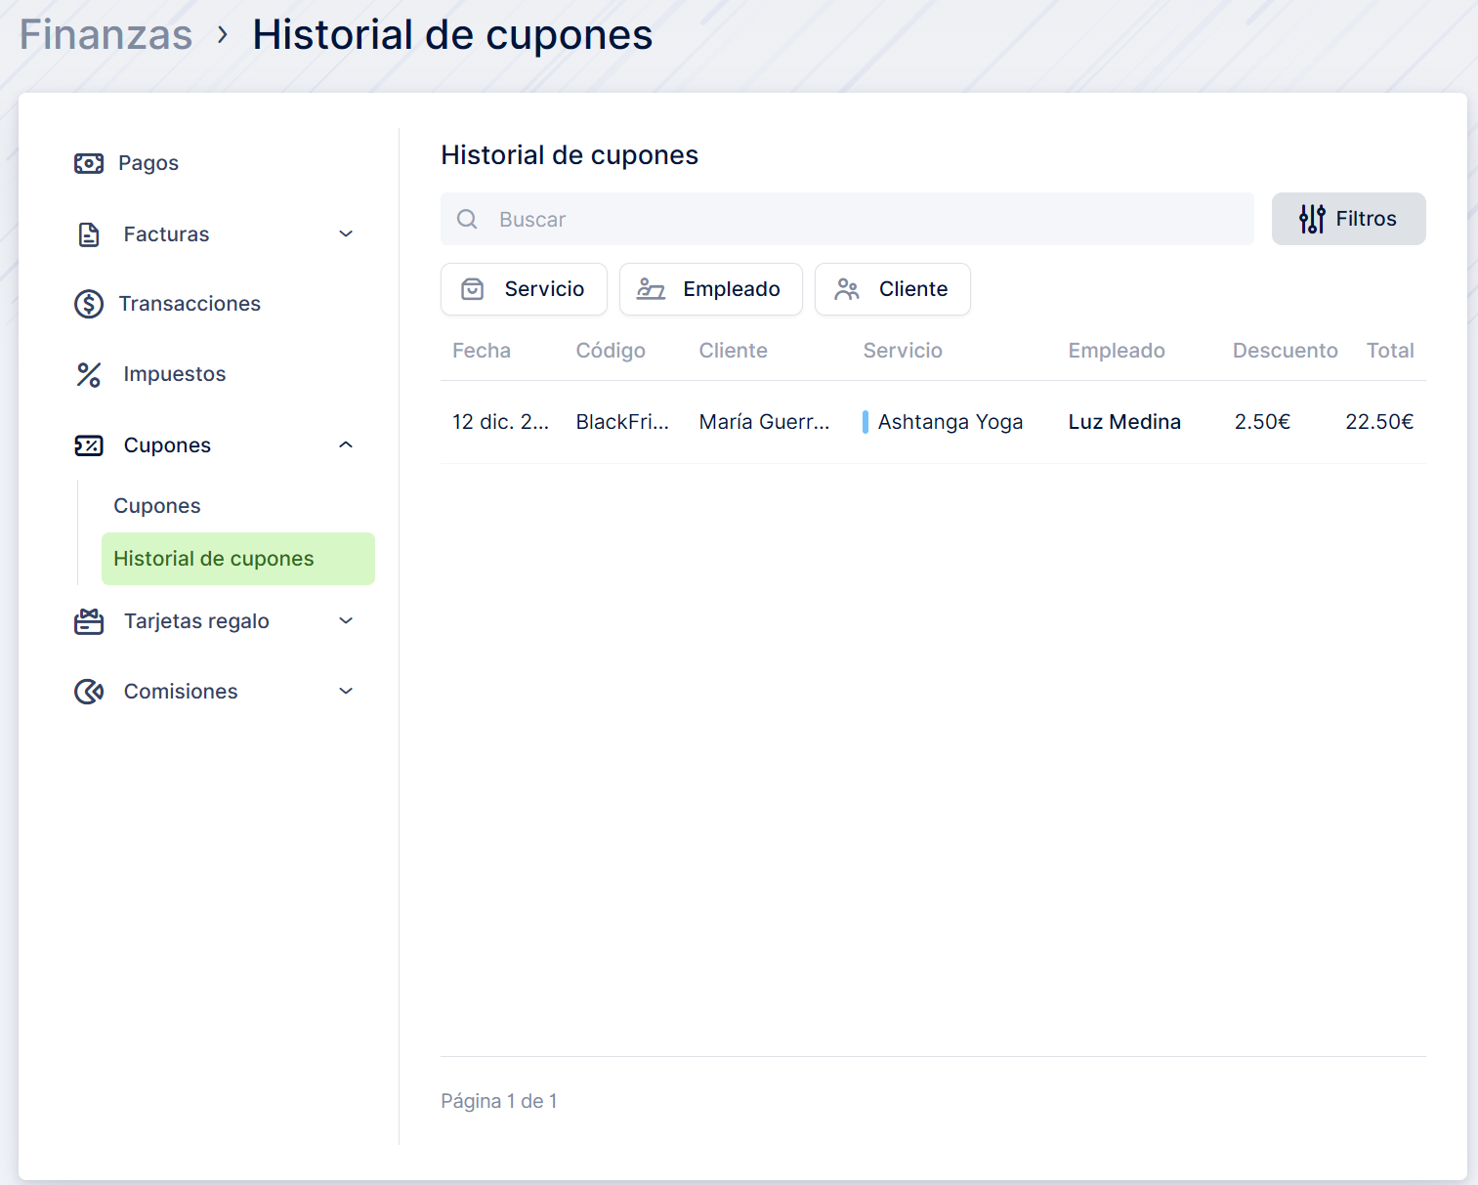
Task: Click the Facturas document icon
Action: pyautogui.click(x=89, y=234)
